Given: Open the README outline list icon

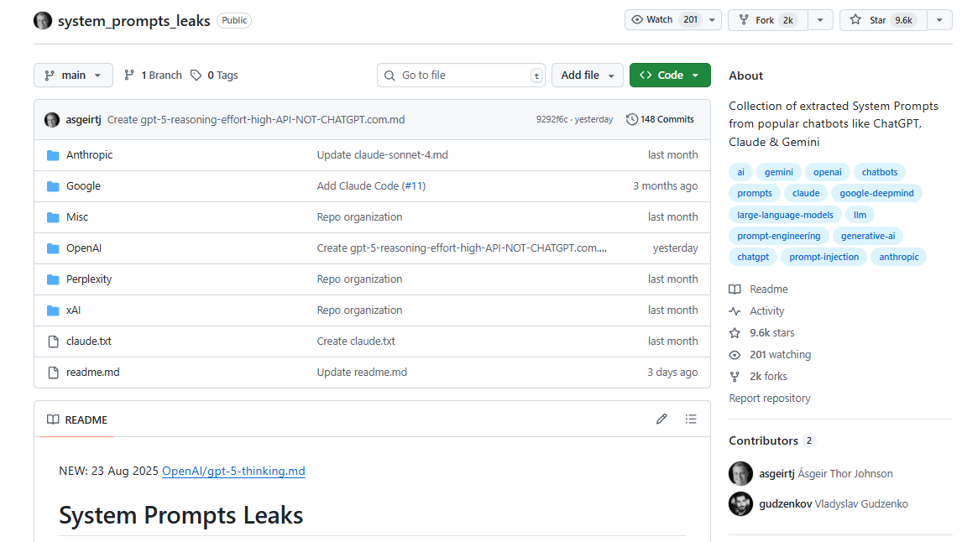Looking at the screenshot, I should coord(691,420).
